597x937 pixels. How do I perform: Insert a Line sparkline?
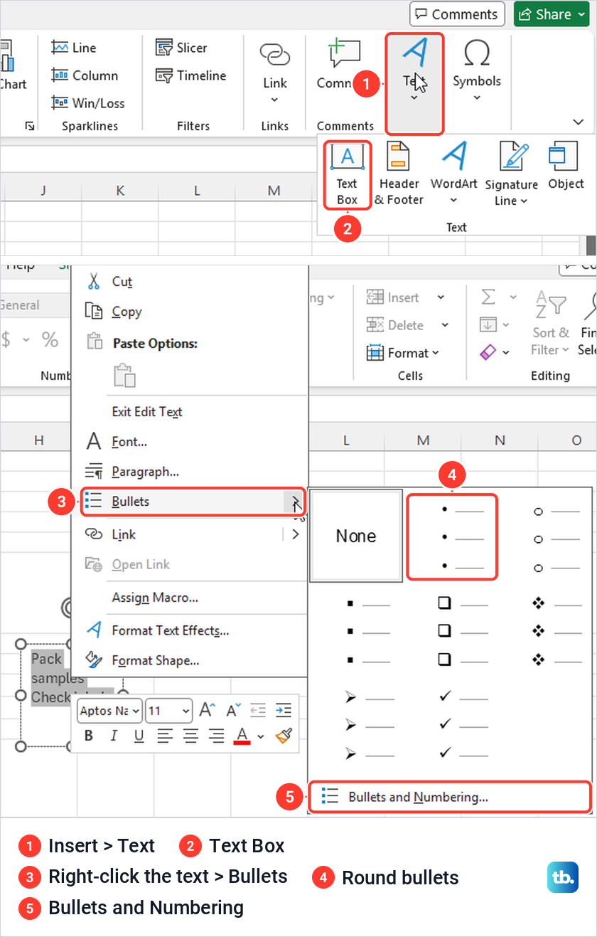click(74, 48)
